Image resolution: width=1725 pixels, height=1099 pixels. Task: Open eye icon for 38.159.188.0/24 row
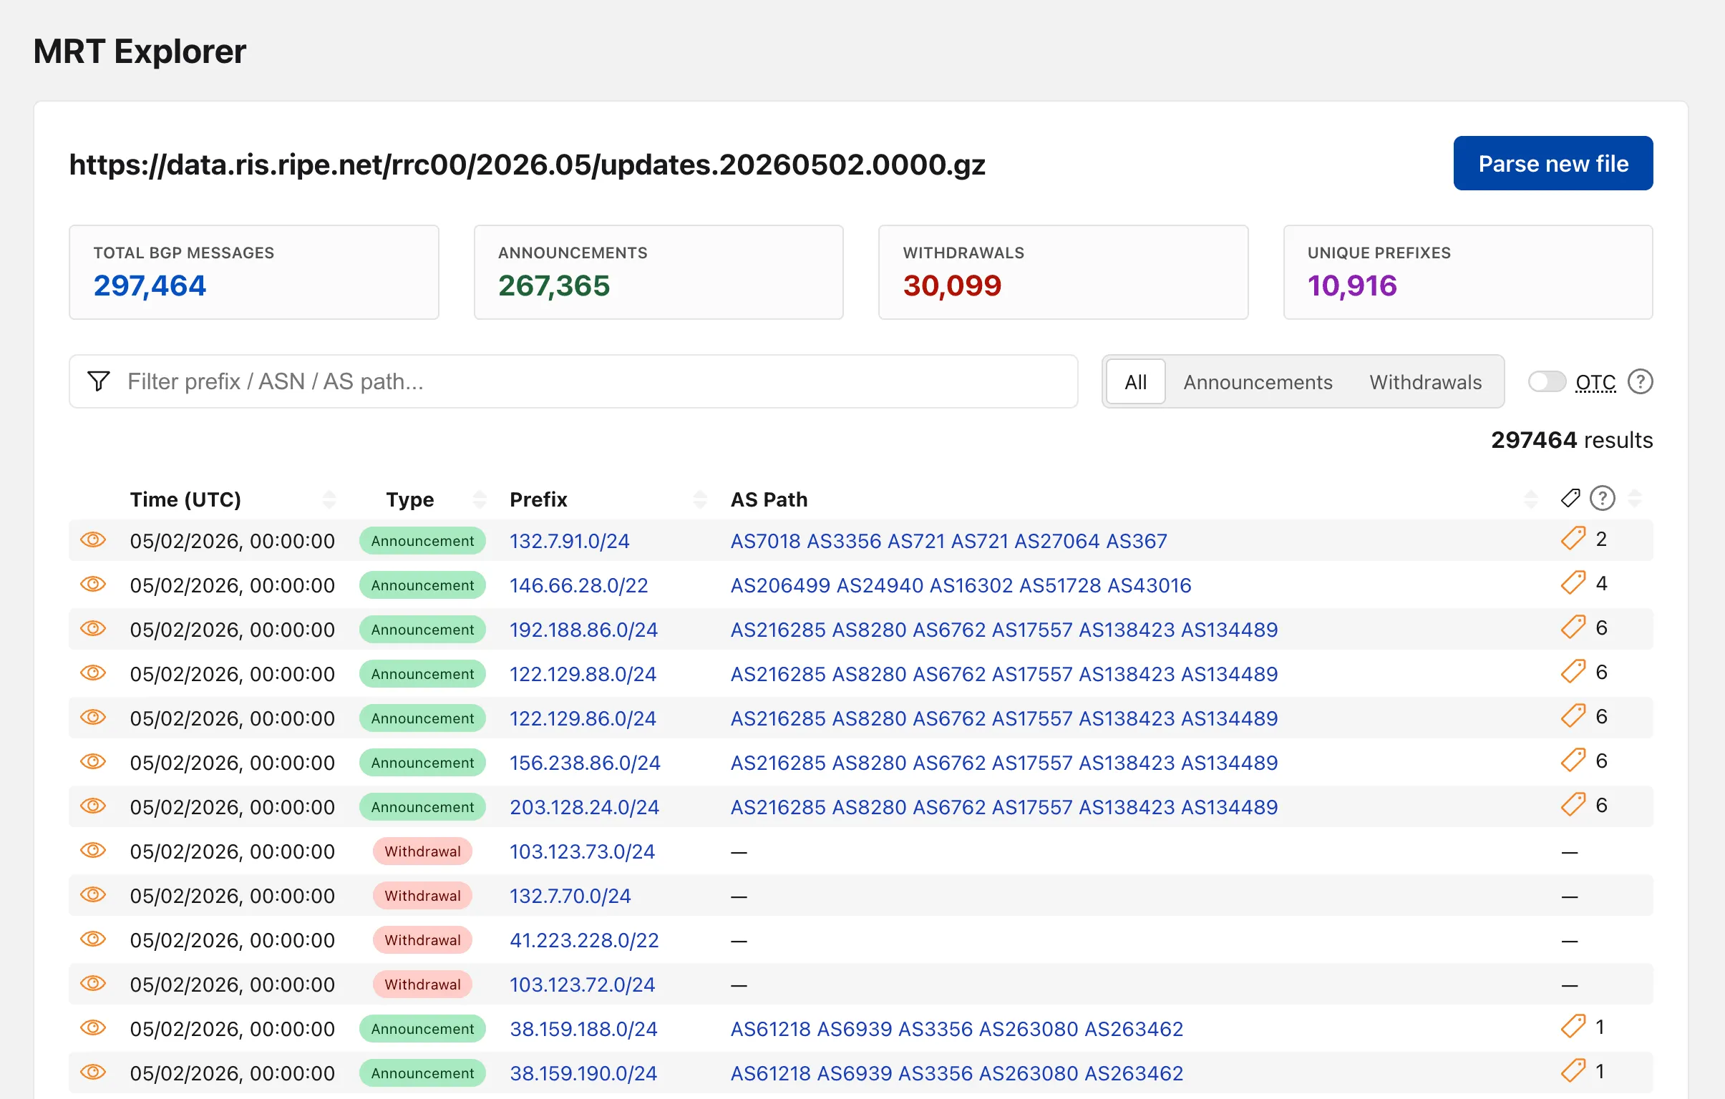point(93,1028)
